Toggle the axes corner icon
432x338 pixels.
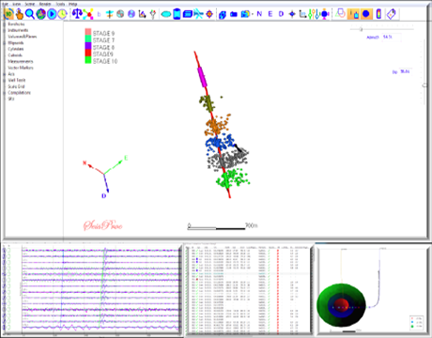[x=302, y=14]
